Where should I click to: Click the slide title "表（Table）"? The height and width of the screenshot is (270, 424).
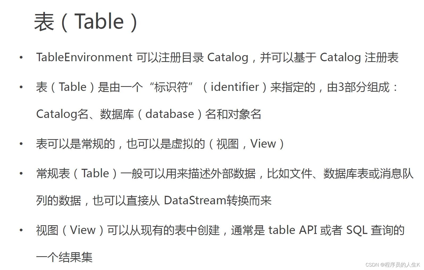click(x=86, y=22)
